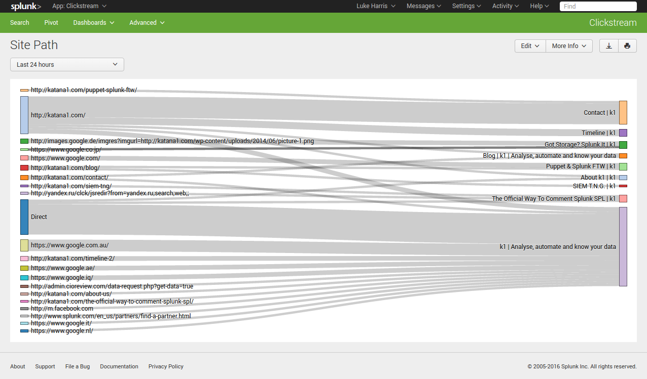647x379 pixels.
Task: Click the Documentation footer link
Action: pyautogui.click(x=119, y=366)
